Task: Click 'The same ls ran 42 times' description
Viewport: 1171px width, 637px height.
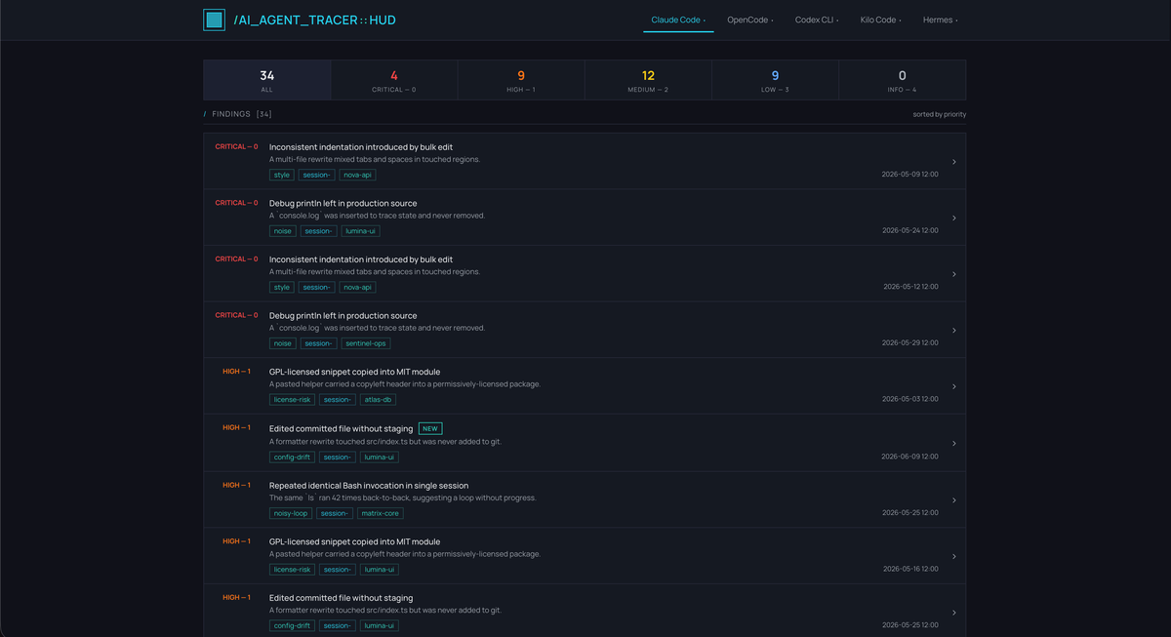Action: [403, 498]
